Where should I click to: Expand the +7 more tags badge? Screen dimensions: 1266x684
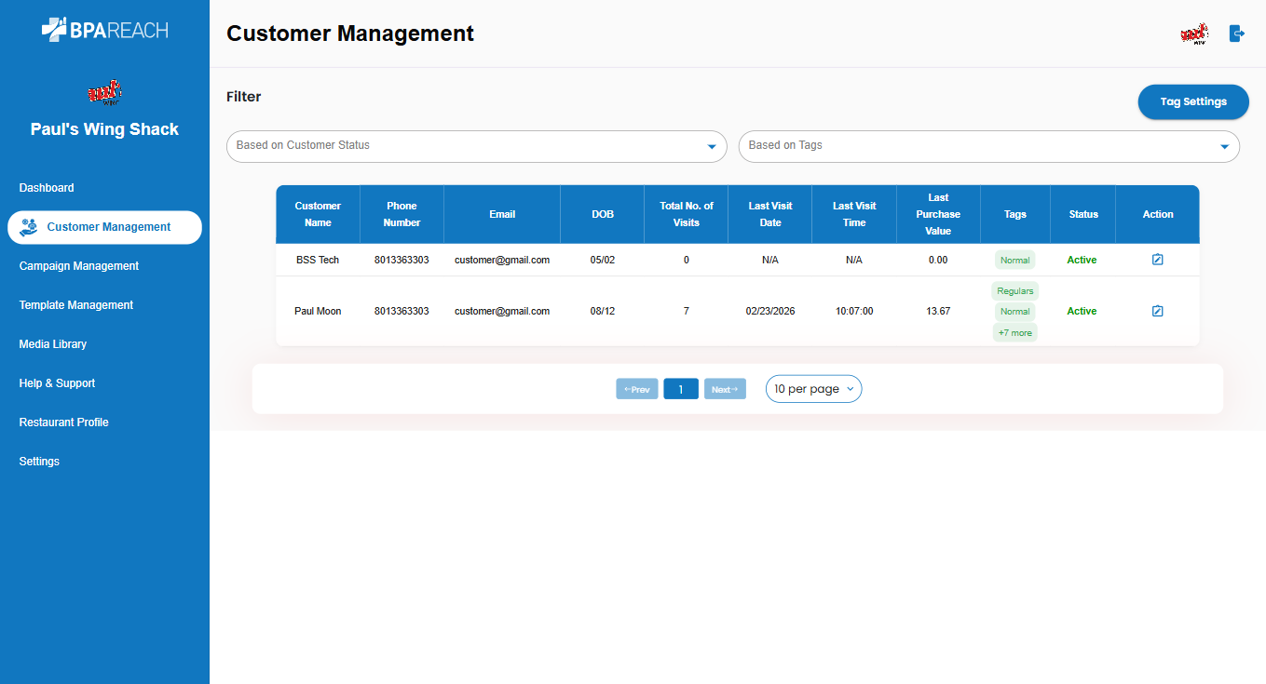pyautogui.click(x=1014, y=332)
